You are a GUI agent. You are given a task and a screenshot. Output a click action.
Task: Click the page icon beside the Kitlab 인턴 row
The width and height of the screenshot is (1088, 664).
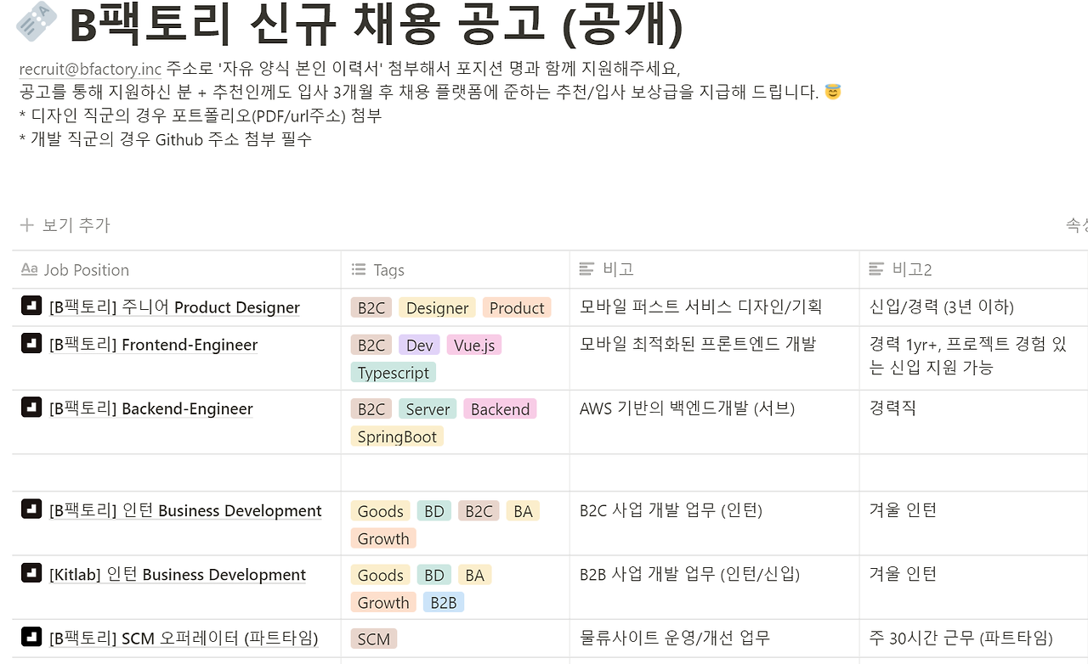pyautogui.click(x=31, y=574)
